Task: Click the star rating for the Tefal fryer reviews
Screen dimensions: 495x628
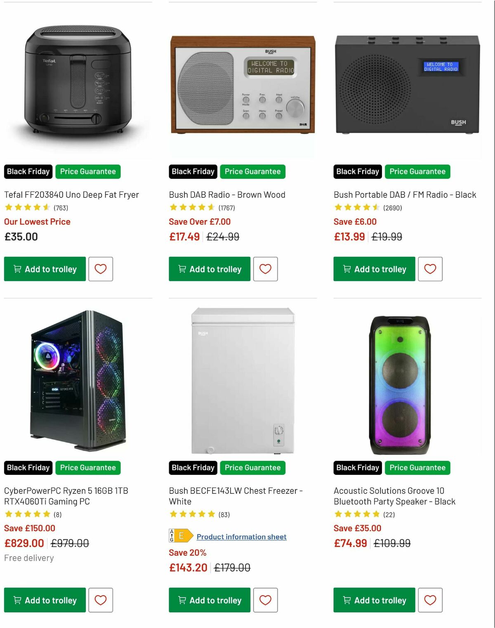Action: coord(27,207)
